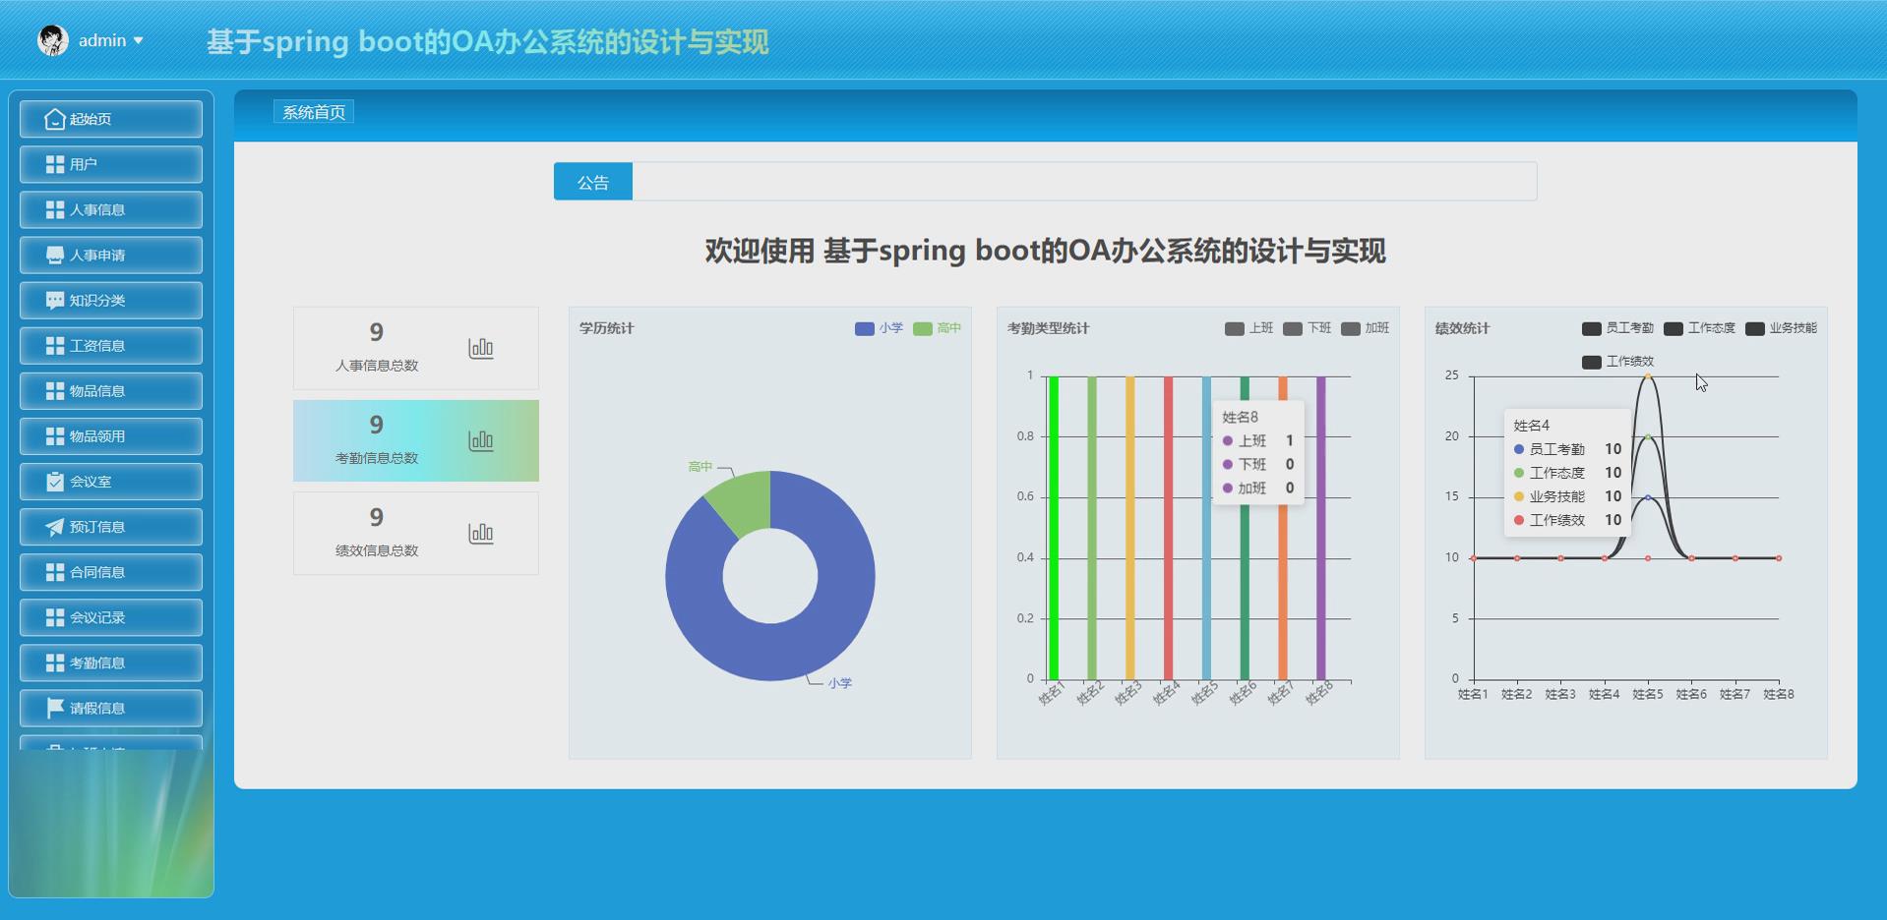The image size is (1887, 920).
Task: Toggle 员工考勤 legend in 绩效统计 chart
Action: pyautogui.click(x=1617, y=328)
